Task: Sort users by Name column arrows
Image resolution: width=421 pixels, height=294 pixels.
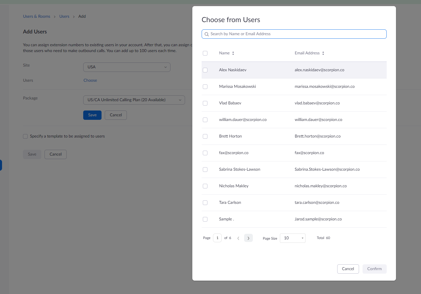Action: coord(233,53)
